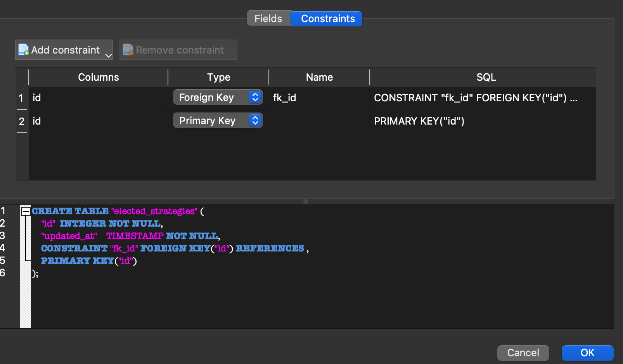
Task: Click the splitter handle above the SQL preview
Action: 306,201
